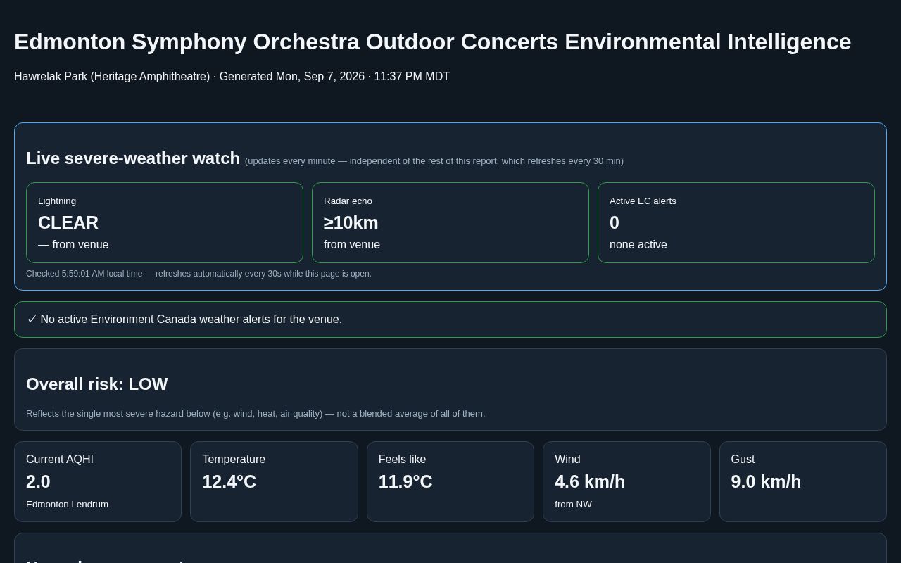Click the 'Lightning' card label
This screenshot has width=901, height=563.
(57, 201)
